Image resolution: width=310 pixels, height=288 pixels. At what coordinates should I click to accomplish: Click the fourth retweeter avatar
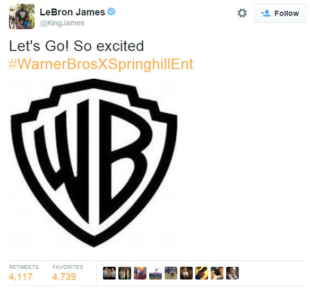[156, 273]
